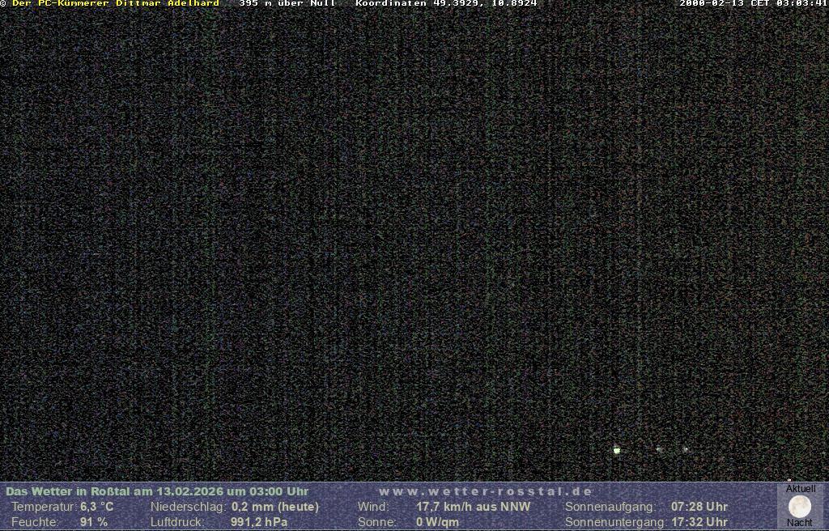Click the full moon night icon
Screen dimensions: 829x531
[800, 506]
